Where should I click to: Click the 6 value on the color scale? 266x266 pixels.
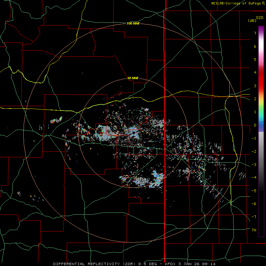[255, 46]
